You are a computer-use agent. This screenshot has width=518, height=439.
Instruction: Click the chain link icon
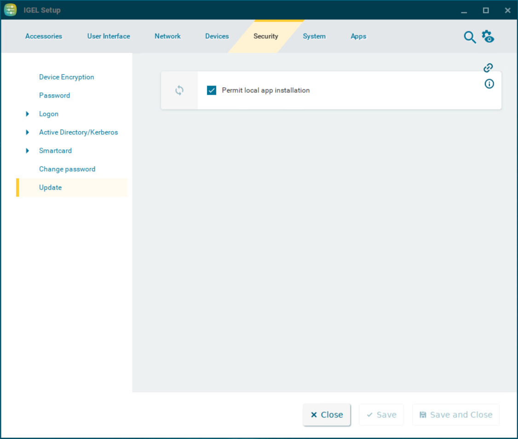(x=488, y=68)
